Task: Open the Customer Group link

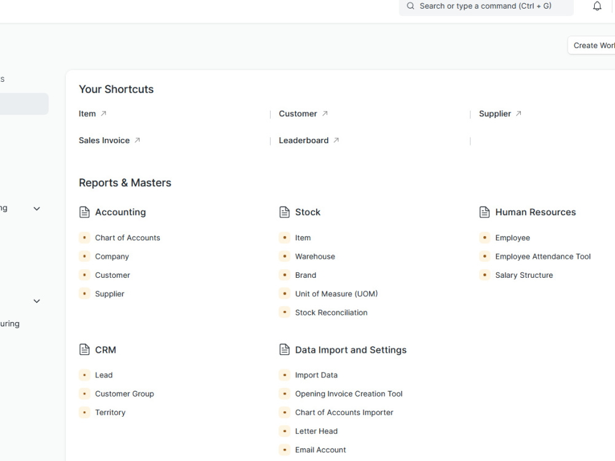Action: (x=124, y=393)
